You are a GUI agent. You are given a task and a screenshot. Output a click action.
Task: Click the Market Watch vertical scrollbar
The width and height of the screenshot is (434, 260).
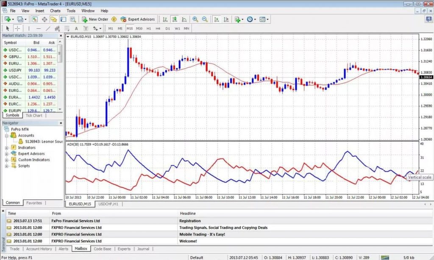click(60, 75)
